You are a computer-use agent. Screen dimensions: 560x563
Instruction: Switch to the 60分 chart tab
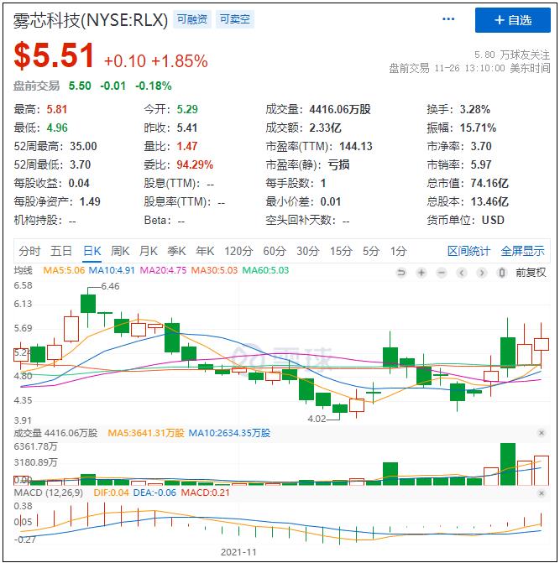(275, 251)
